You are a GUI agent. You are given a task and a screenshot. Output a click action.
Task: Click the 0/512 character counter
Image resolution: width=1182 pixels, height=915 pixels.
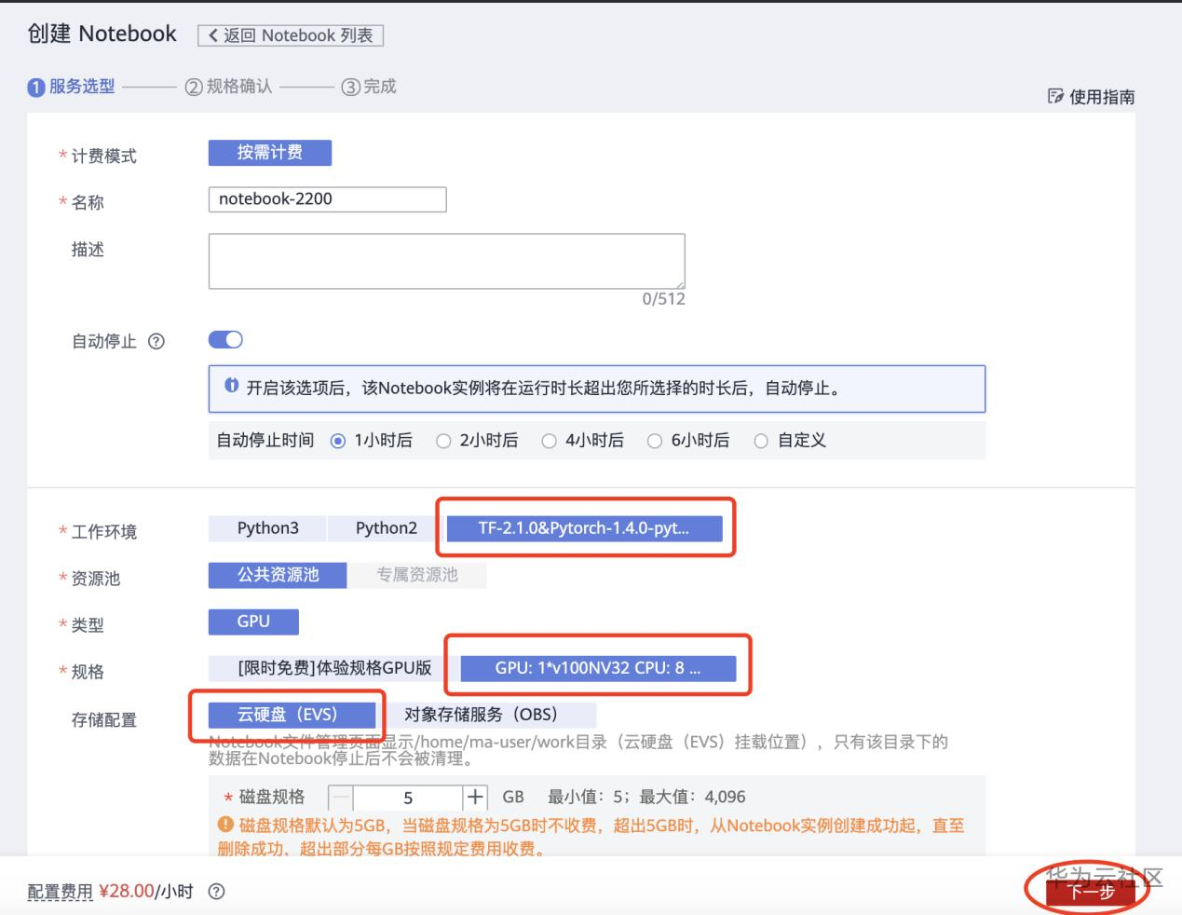point(663,299)
